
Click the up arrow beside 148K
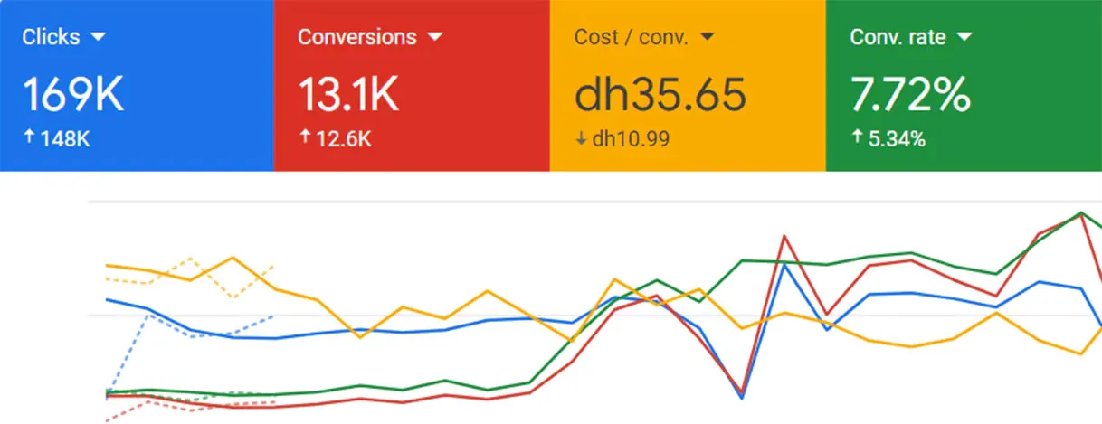pos(27,138)
